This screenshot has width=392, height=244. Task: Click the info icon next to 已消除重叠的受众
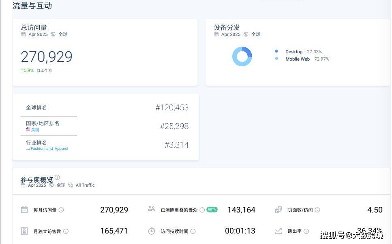point(202,210)
